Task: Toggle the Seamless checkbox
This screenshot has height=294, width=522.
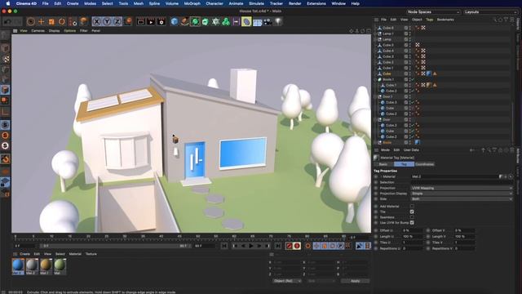Action: [x=412, y=217]
